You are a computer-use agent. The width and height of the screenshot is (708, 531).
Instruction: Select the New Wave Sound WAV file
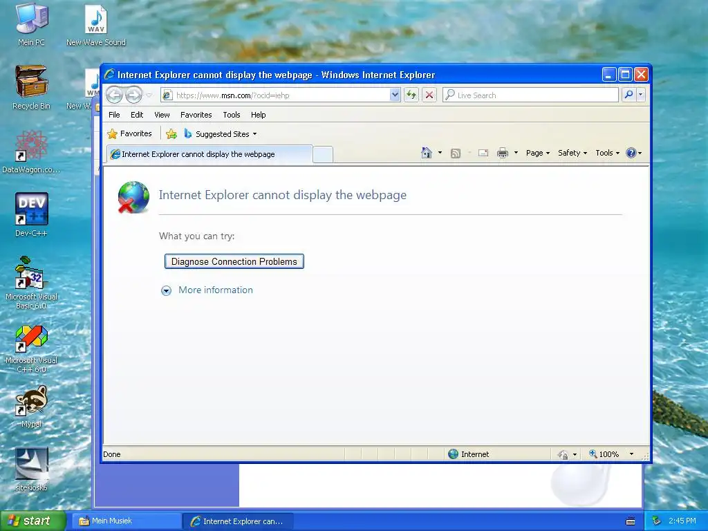(95, 24)
